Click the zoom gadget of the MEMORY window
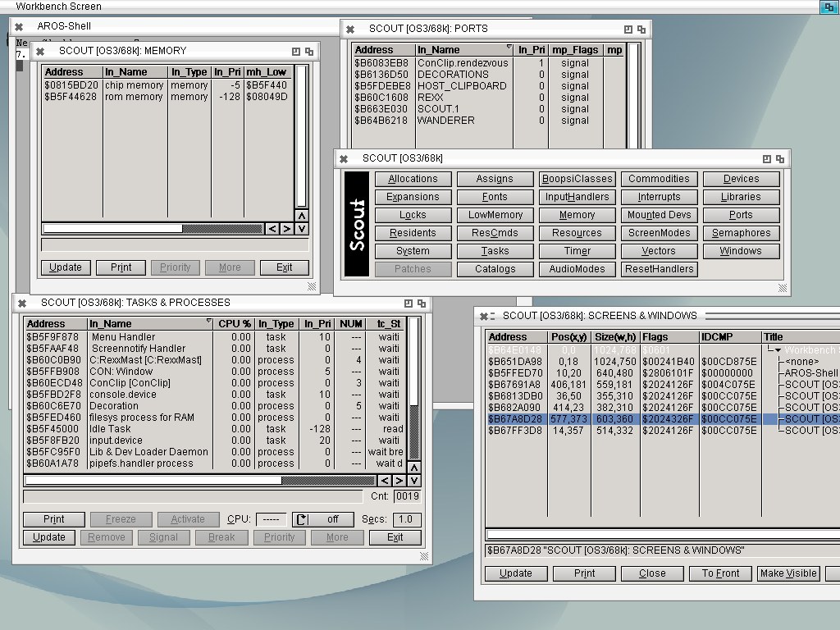840x630 pixels. (296, 51)
